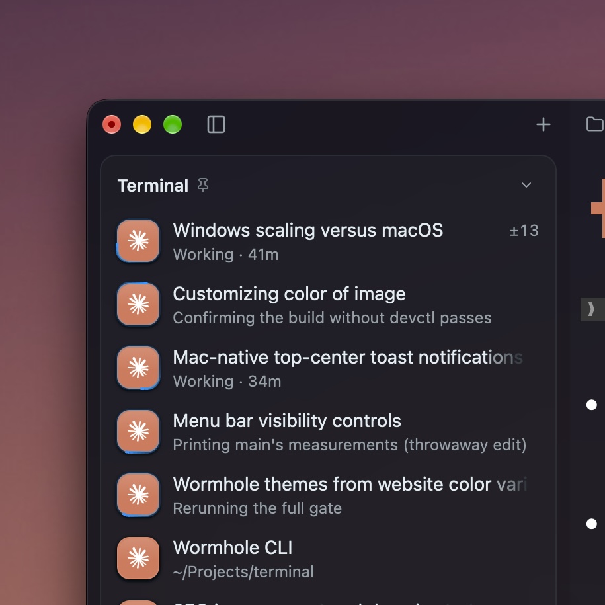Click the icon for Windows scaling versus macOS
Image resolution: width=605 pixels, height=605 pixels.
pos(138,241)
